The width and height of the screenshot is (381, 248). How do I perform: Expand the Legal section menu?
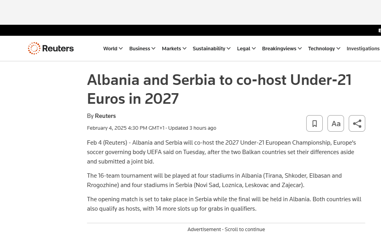(x=246, y=49)
